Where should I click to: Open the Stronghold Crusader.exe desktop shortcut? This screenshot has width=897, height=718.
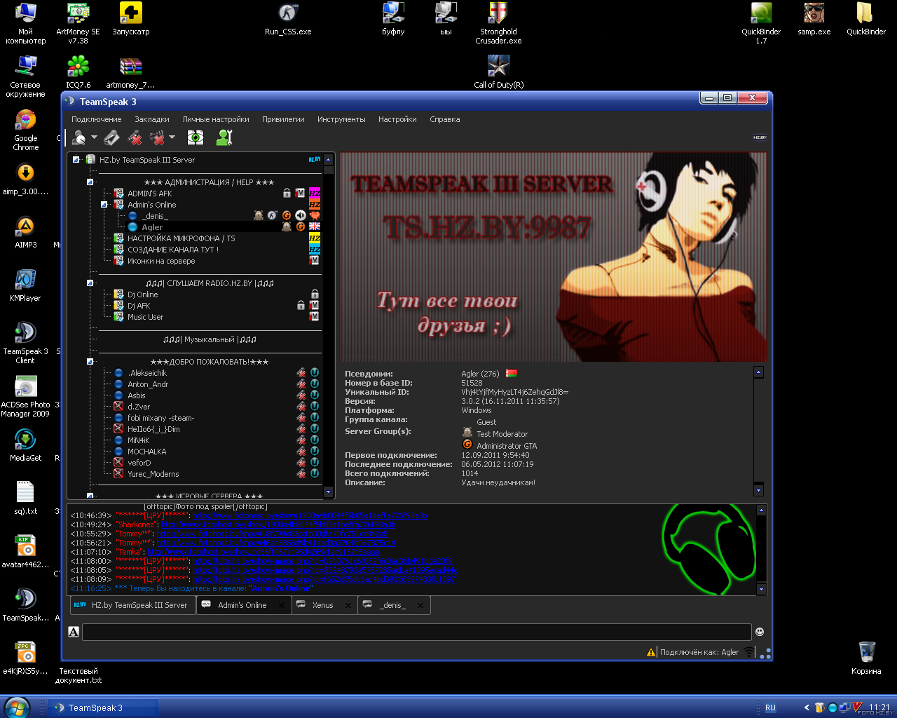498,23
